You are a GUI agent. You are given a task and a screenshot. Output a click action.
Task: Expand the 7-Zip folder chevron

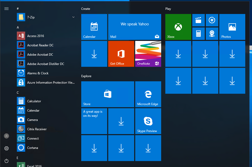pyautogui.click(x=73, y=17)
